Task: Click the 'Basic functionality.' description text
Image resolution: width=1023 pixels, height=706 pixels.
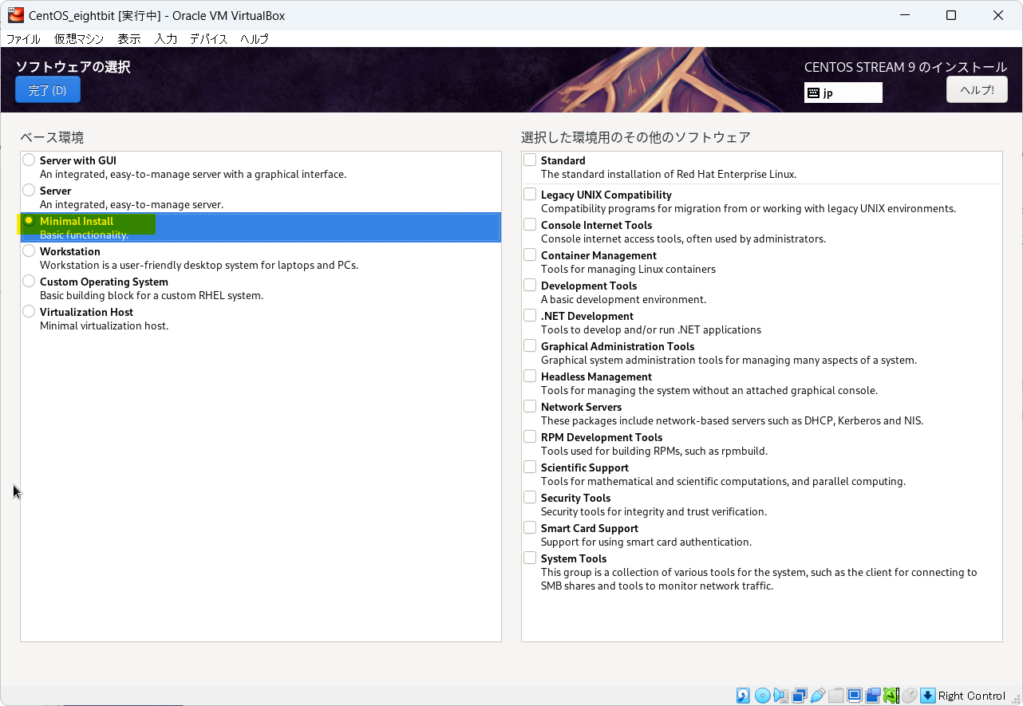Action: point(84,235)
